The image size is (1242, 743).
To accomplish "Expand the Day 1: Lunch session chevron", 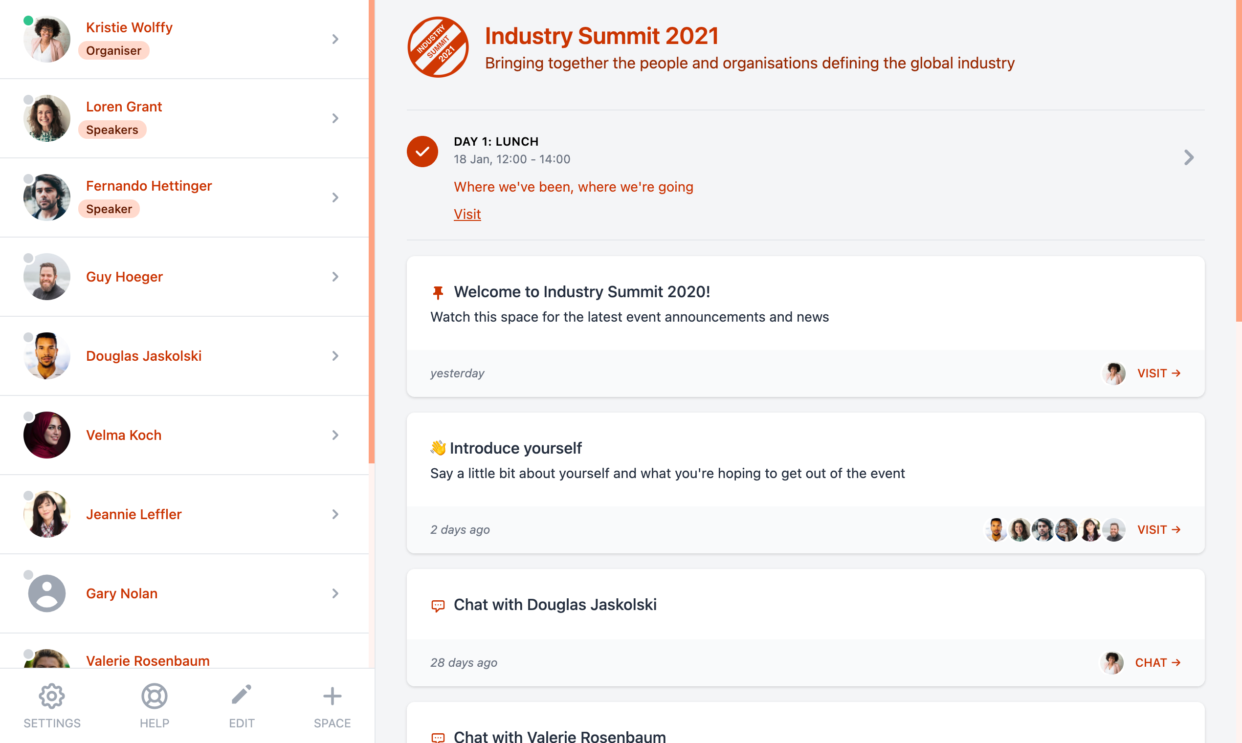I will [1189, 157].
